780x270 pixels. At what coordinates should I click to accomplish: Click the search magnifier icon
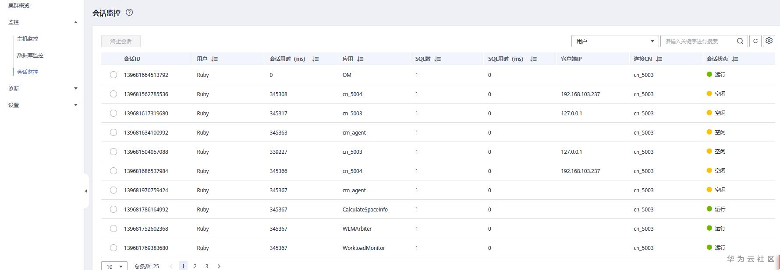(740, 41)
